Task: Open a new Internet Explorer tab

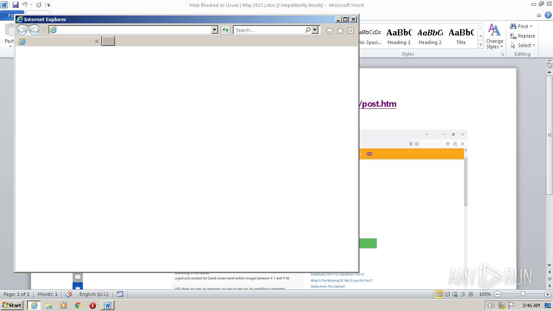Action: coord(108,41)
